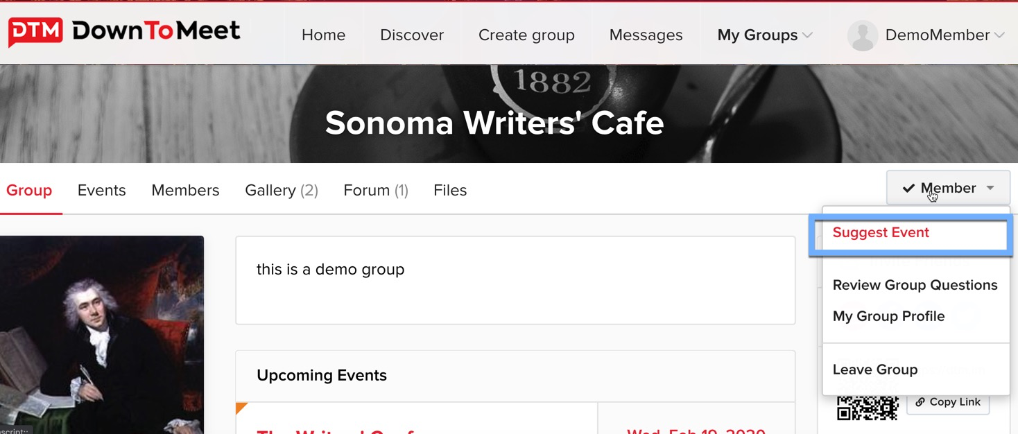This screenshot has width=1018, height=434.
Task: Click the DTM DownToMeet logo
Action: 125,32
